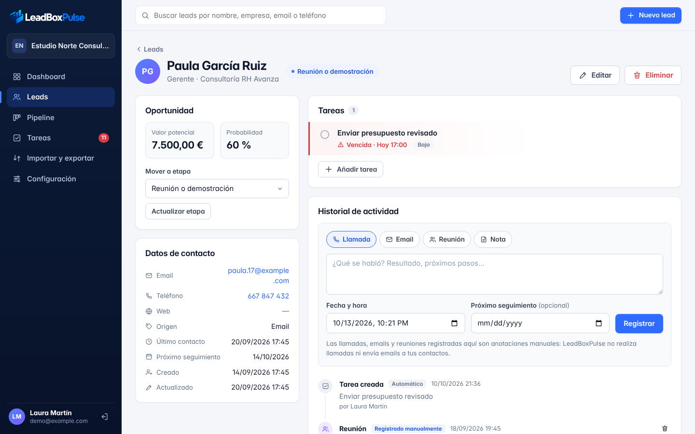
Task: Click the 'Automático' tag on Tarea creada
Action: (407, 384)
